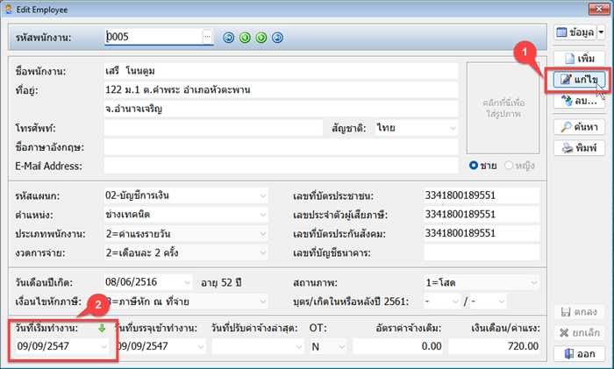Open the employee code lookup ellipsis button
The height and width of the screenshot is (369, 614).
click(x=207, y=37)
